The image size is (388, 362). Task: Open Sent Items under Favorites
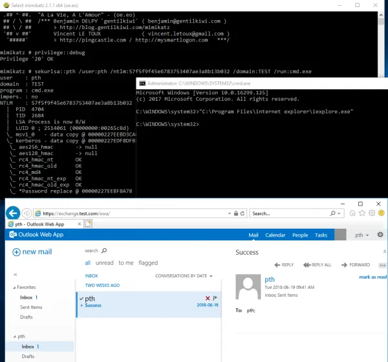click(x=31, y=307)
